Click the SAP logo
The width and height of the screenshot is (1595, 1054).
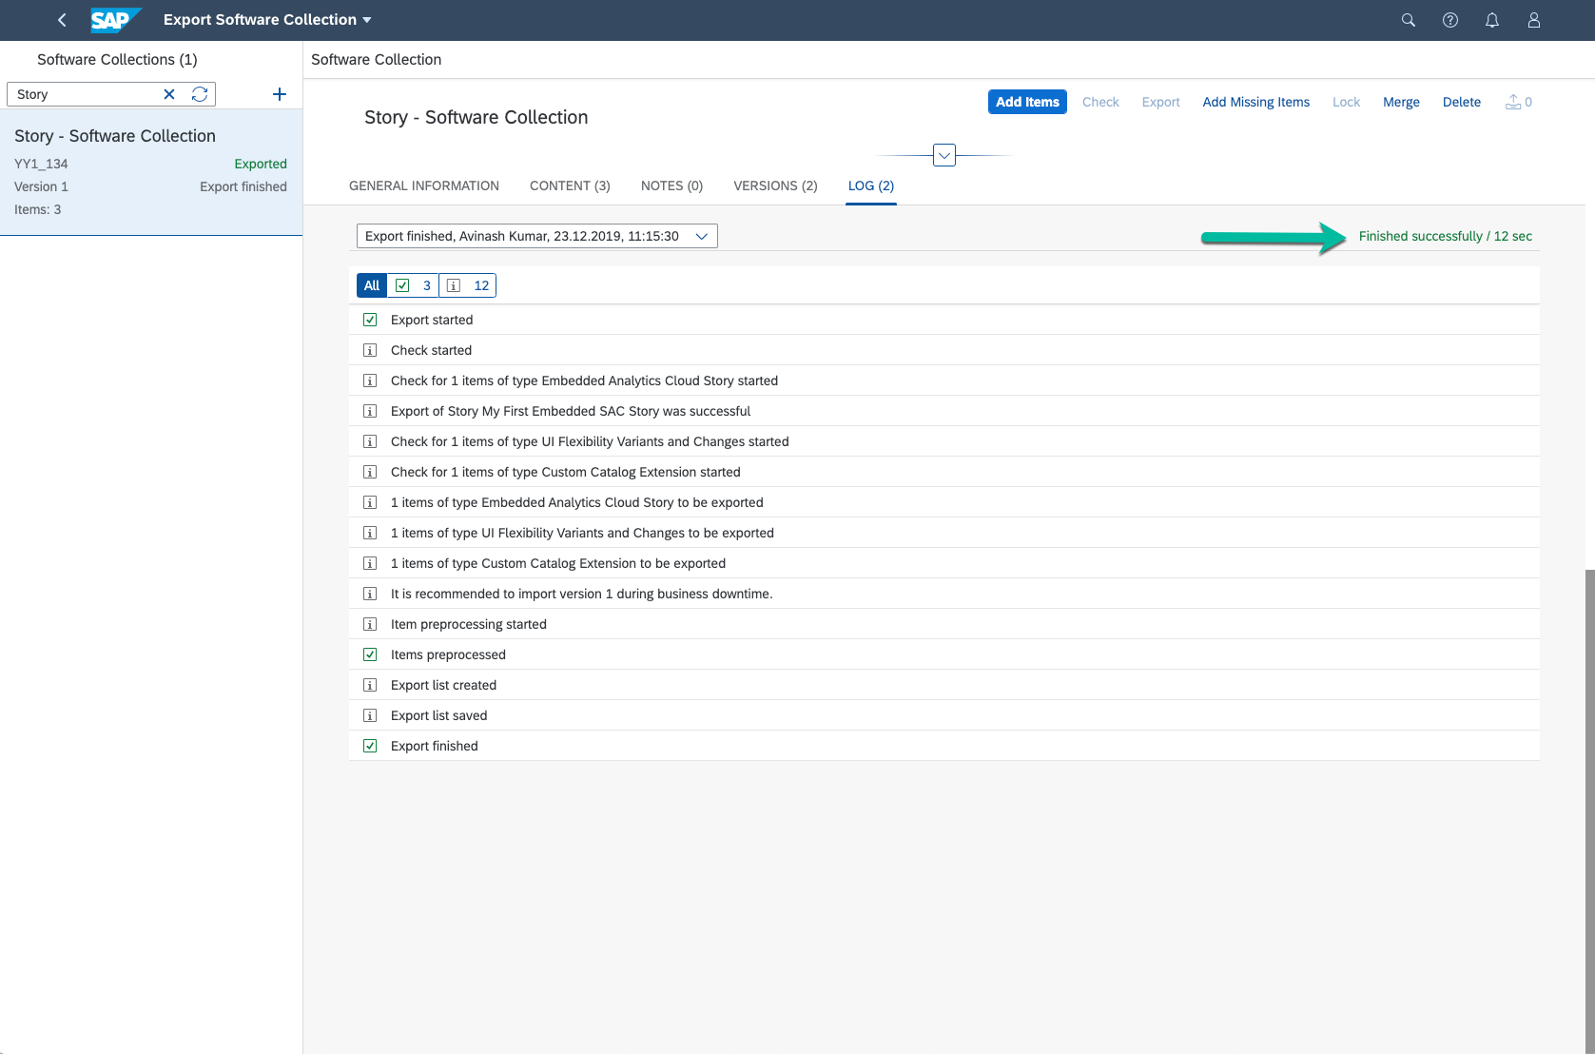click(x=115, y=20)
